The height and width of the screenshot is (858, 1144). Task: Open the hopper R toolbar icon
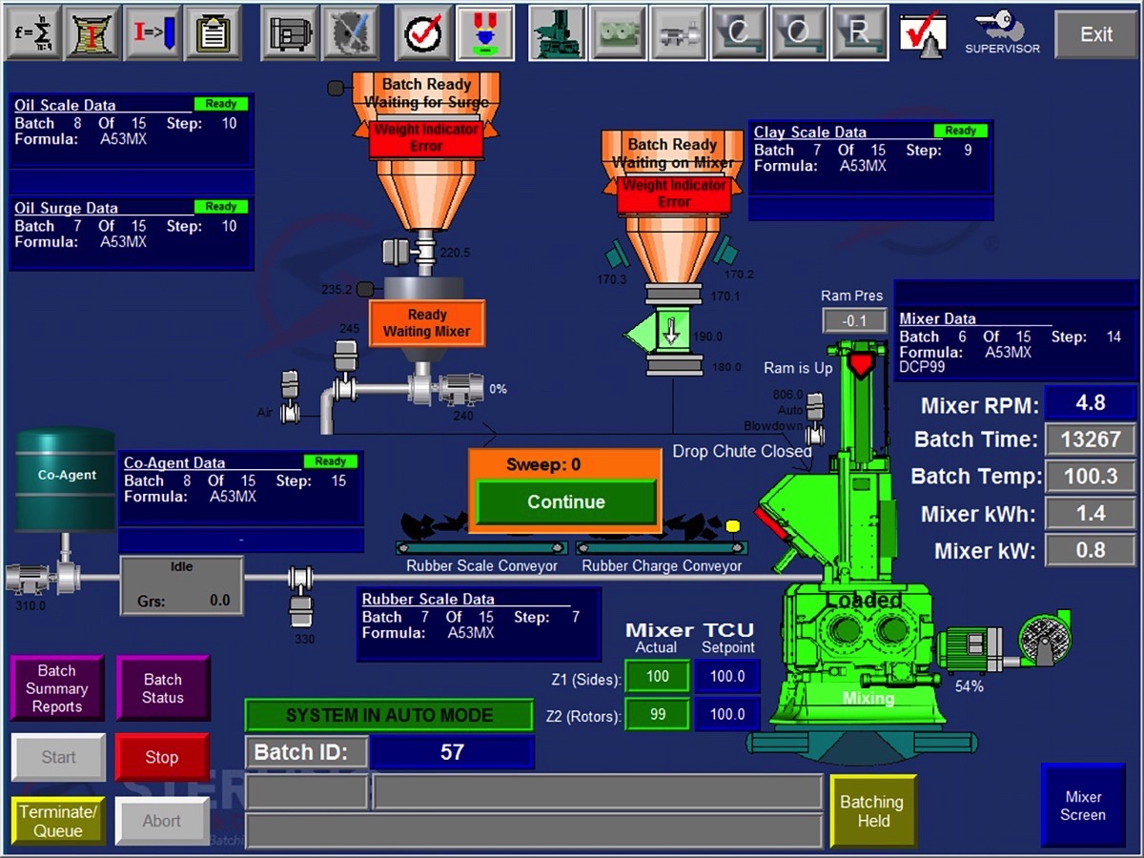pos(859,33)
